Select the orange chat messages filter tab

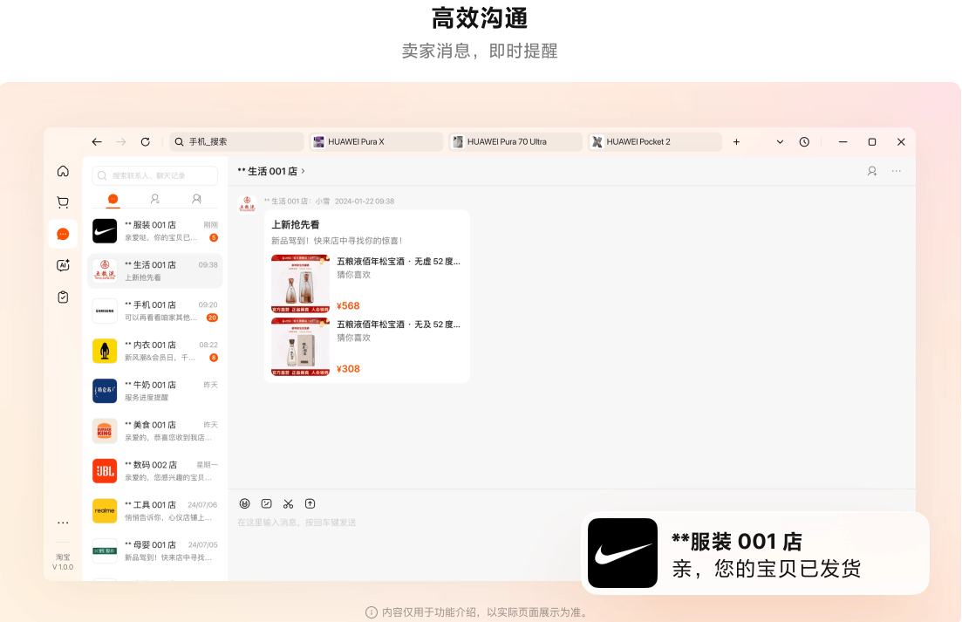click(113, 199)
